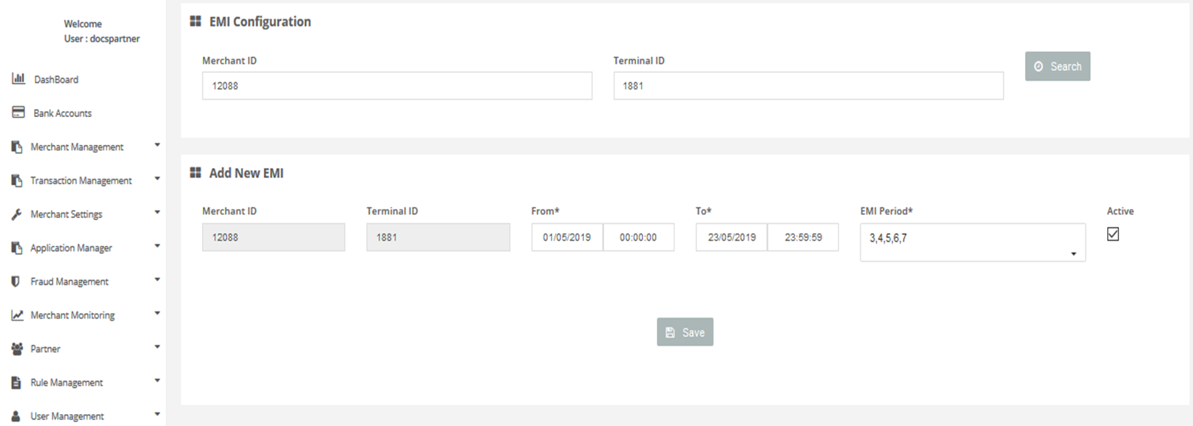Expand the Merchant Management menu arrow

[x=157, y=145]
